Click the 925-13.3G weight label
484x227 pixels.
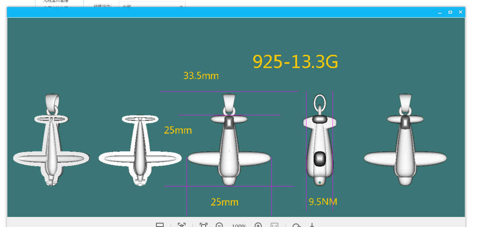click(x=295, y=62)
